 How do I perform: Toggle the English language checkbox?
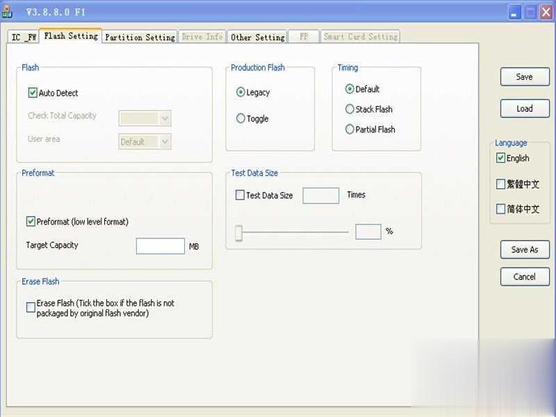500,158
